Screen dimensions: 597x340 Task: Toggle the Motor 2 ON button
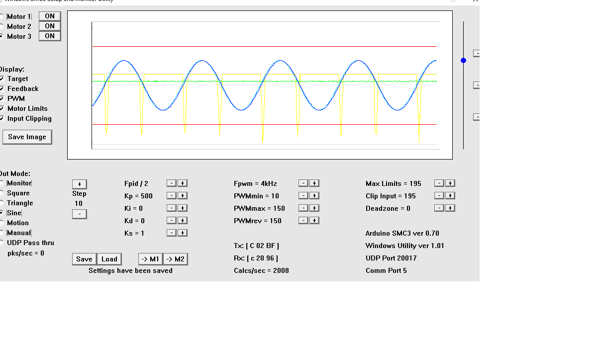(x=50, y=26)
